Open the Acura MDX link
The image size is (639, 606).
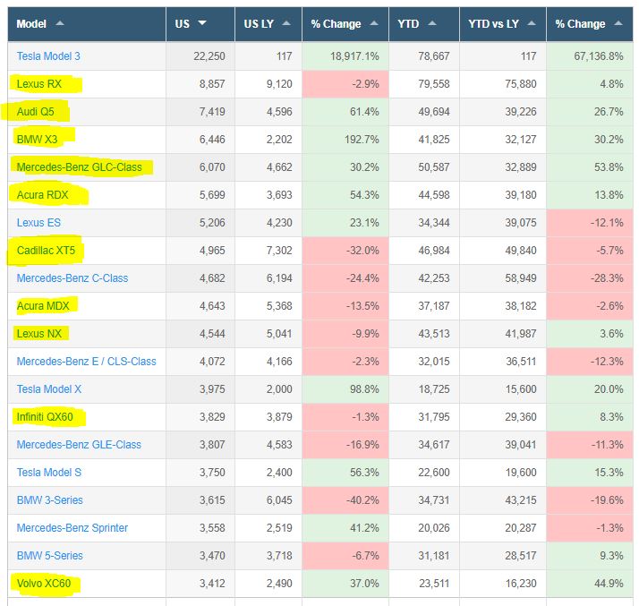pyautogui.click(x=43, y=305)
